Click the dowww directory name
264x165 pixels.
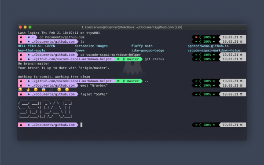point(80,50)
